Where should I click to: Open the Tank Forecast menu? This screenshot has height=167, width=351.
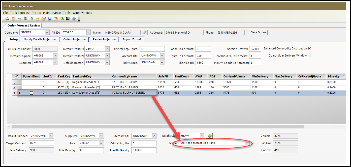(20, 13)
